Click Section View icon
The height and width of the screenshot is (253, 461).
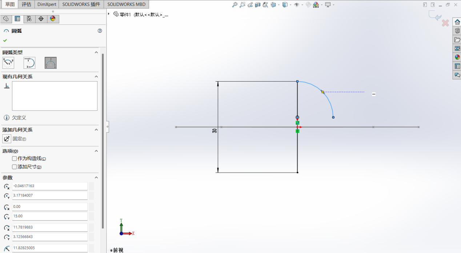(258, 5)
